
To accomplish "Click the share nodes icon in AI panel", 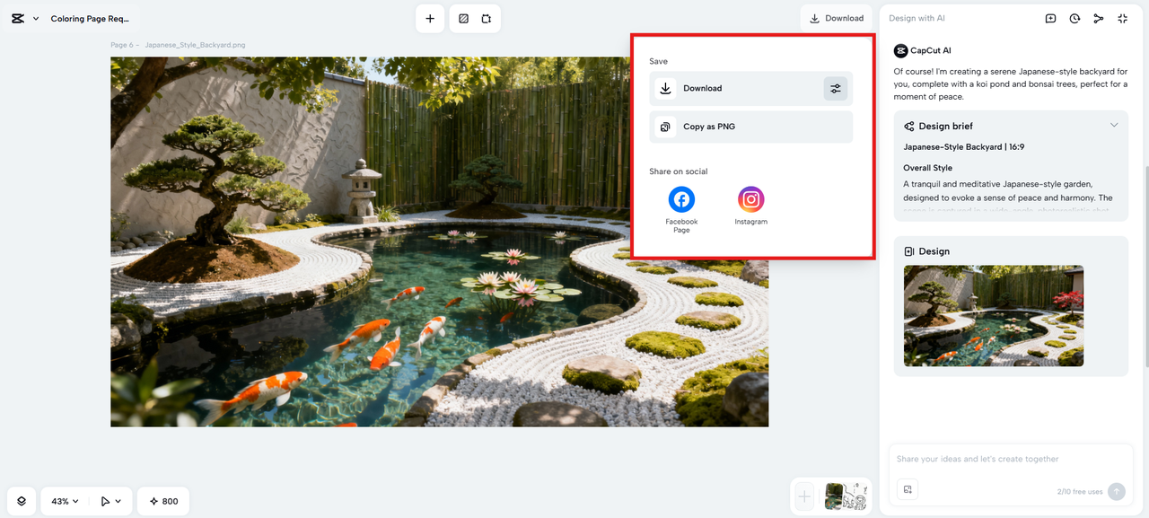I will (1099, 18).
